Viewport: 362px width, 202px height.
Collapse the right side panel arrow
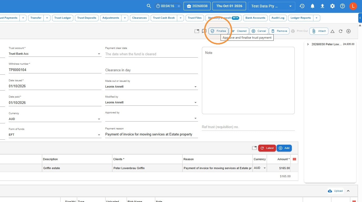(x=360, y=18)
